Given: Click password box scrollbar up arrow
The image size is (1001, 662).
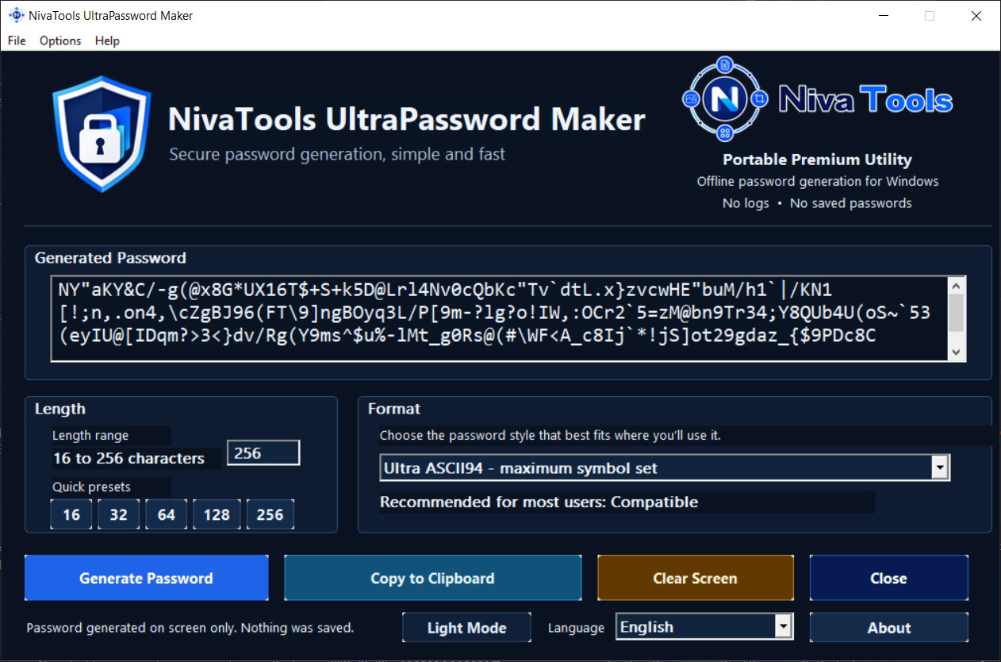Looking at the screenshot, I should tap(957, 286).
